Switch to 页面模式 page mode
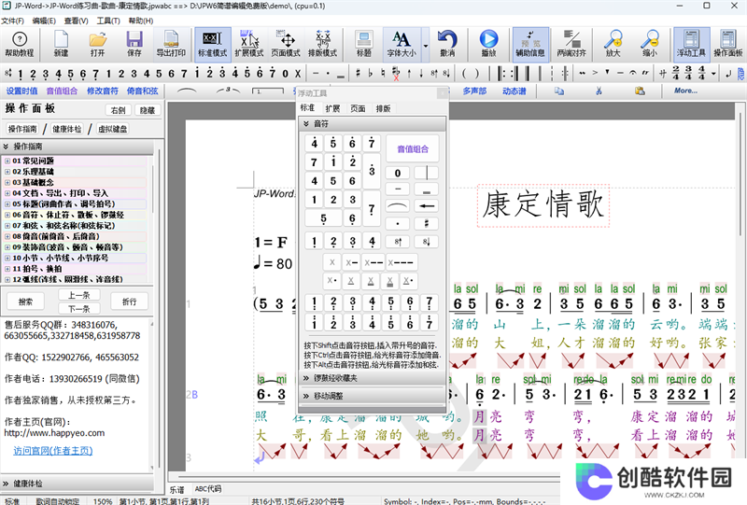 286,44
